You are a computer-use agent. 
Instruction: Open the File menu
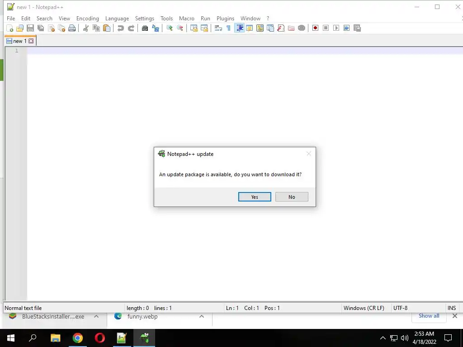point(11,18)
